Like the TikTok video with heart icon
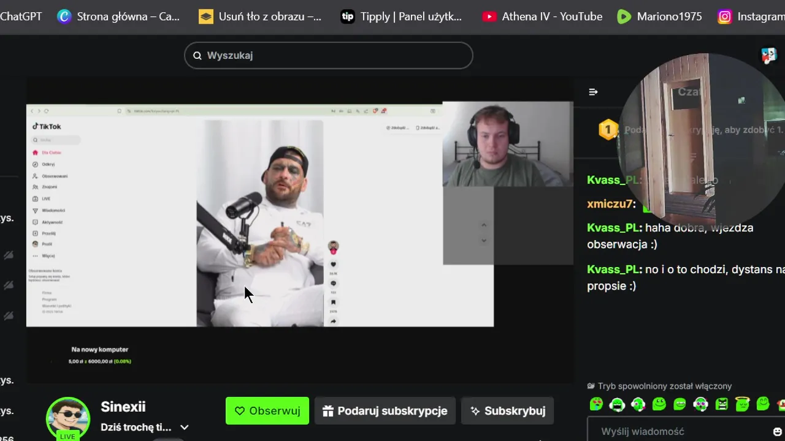 point(333,265)
